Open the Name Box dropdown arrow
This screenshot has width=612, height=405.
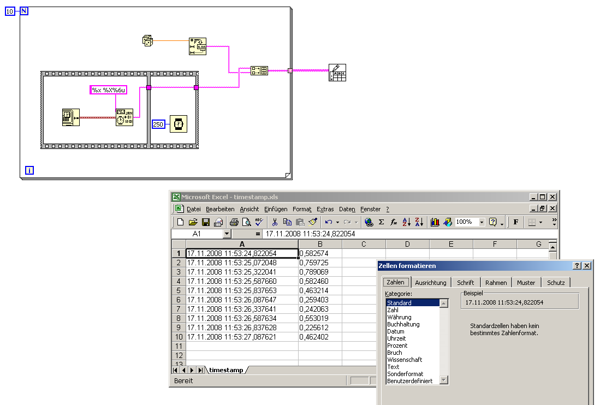pyautogui.click(x=227, y=234)
